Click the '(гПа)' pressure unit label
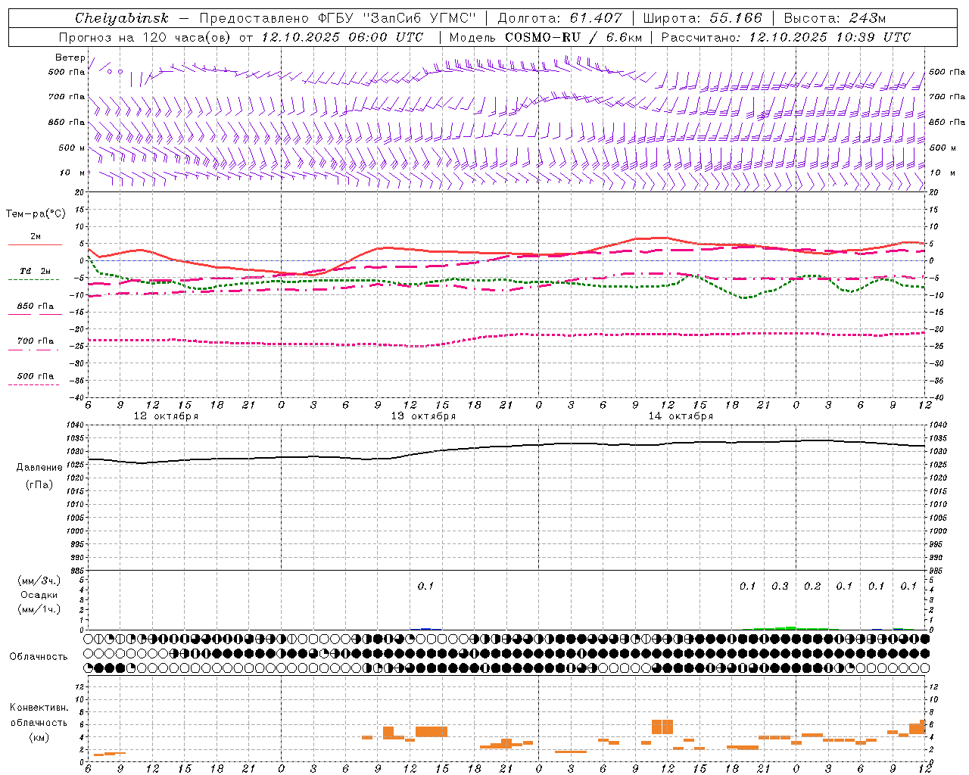The width and height of the screenshot is (969, 775). pyautogui.click(x=39, y=484)
